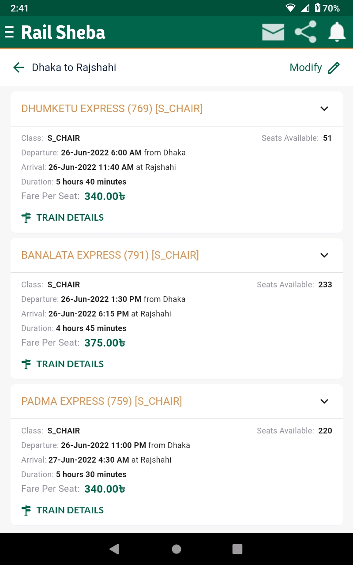View TRAIN DETAILS for Padma Express
This screenshot has width=353, height=565.
pos(70,510)
